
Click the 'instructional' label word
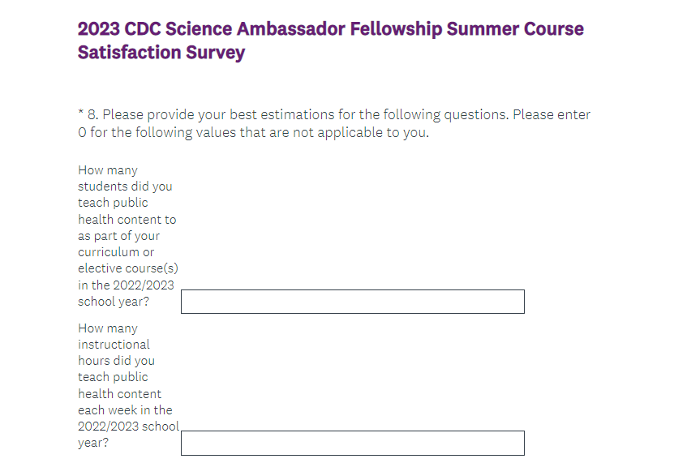pyautogui.click(x=114, y=345)
